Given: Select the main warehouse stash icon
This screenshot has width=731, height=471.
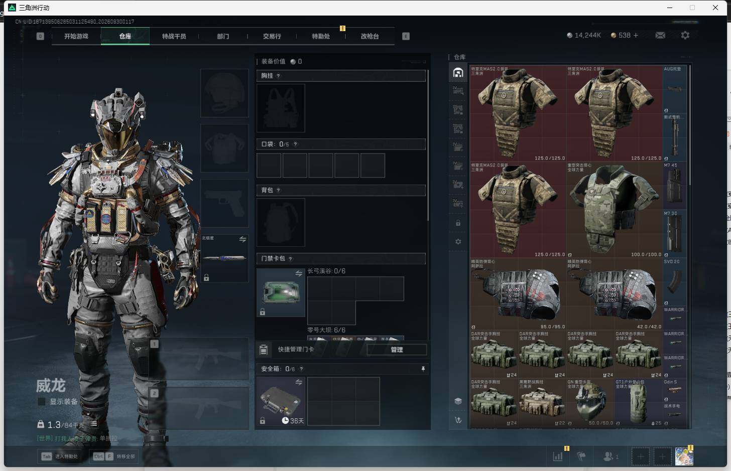Looking at the screenshot, I should pos(458,73).
